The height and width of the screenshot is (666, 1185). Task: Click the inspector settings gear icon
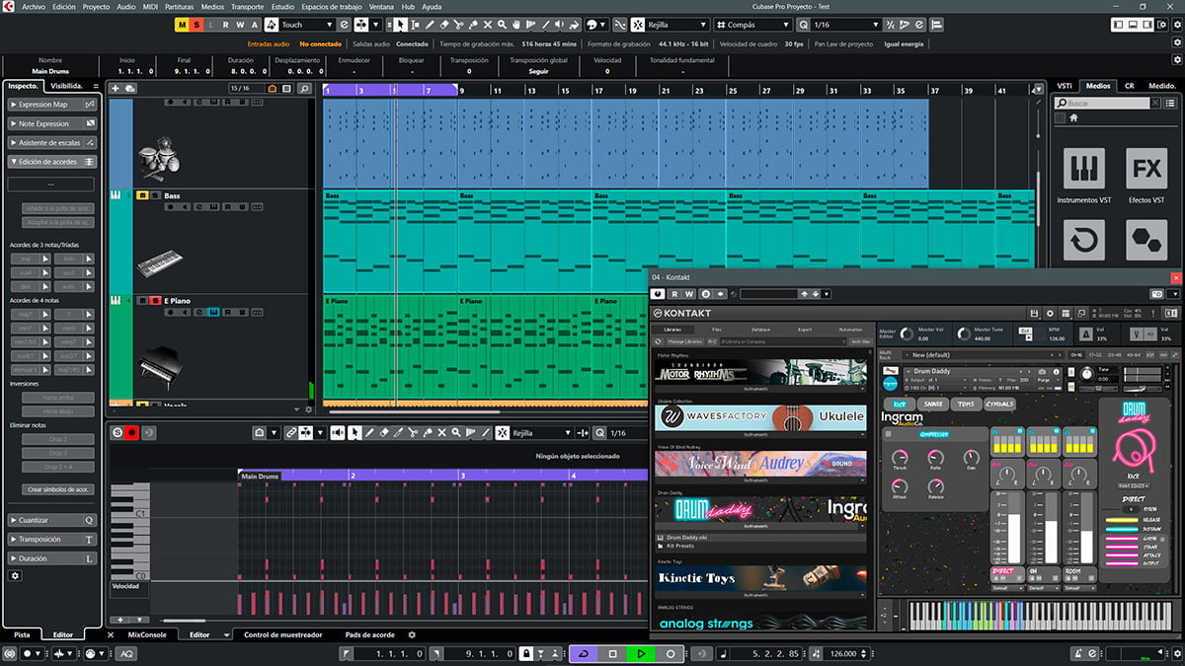point(15,575)
